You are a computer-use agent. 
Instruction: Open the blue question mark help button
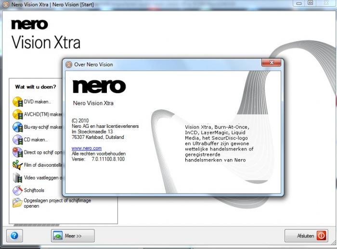[x=14, y=236]
